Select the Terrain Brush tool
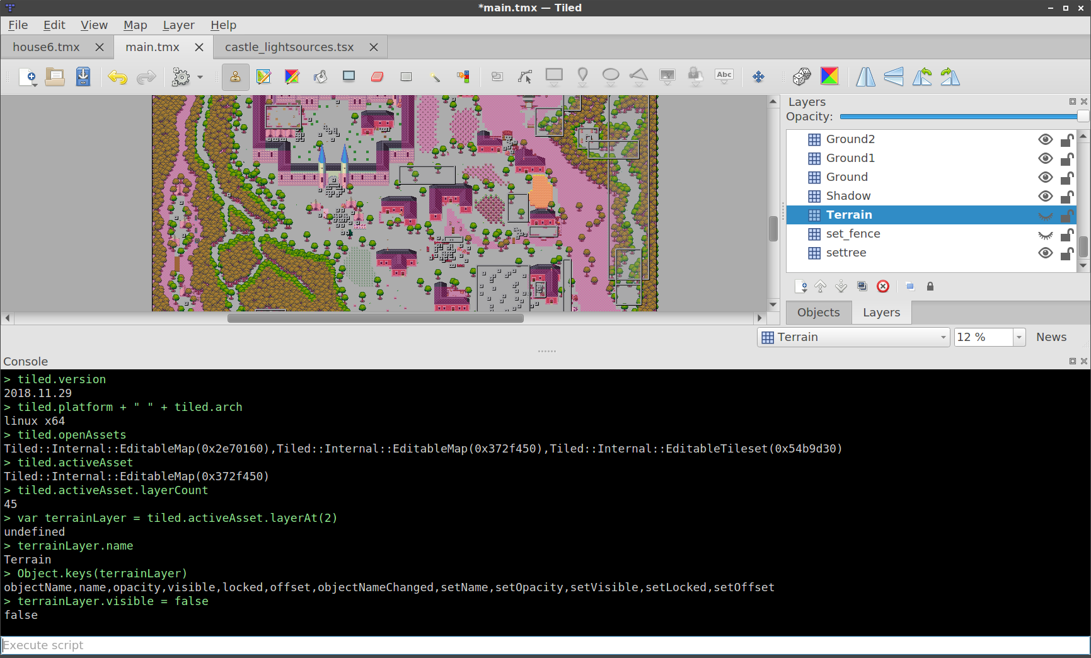The height and width of the screenshot is (658, 1091). click(263, 77)
